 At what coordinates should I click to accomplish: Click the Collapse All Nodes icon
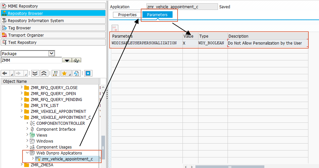(x=44, y=73)
